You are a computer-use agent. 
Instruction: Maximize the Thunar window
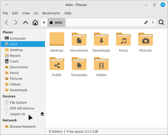pyautogui.click(x=154, y=5)
